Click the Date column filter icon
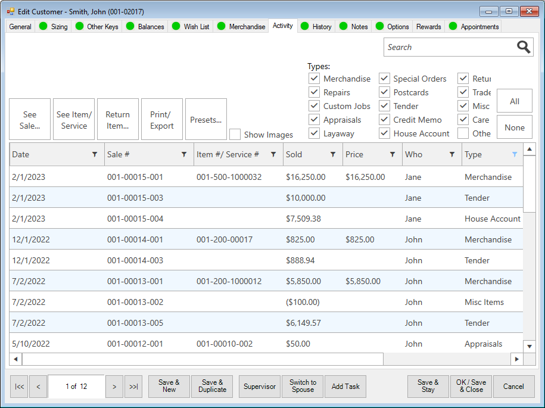The height and width of the screenshot is (408, 545). pos(95,155)
